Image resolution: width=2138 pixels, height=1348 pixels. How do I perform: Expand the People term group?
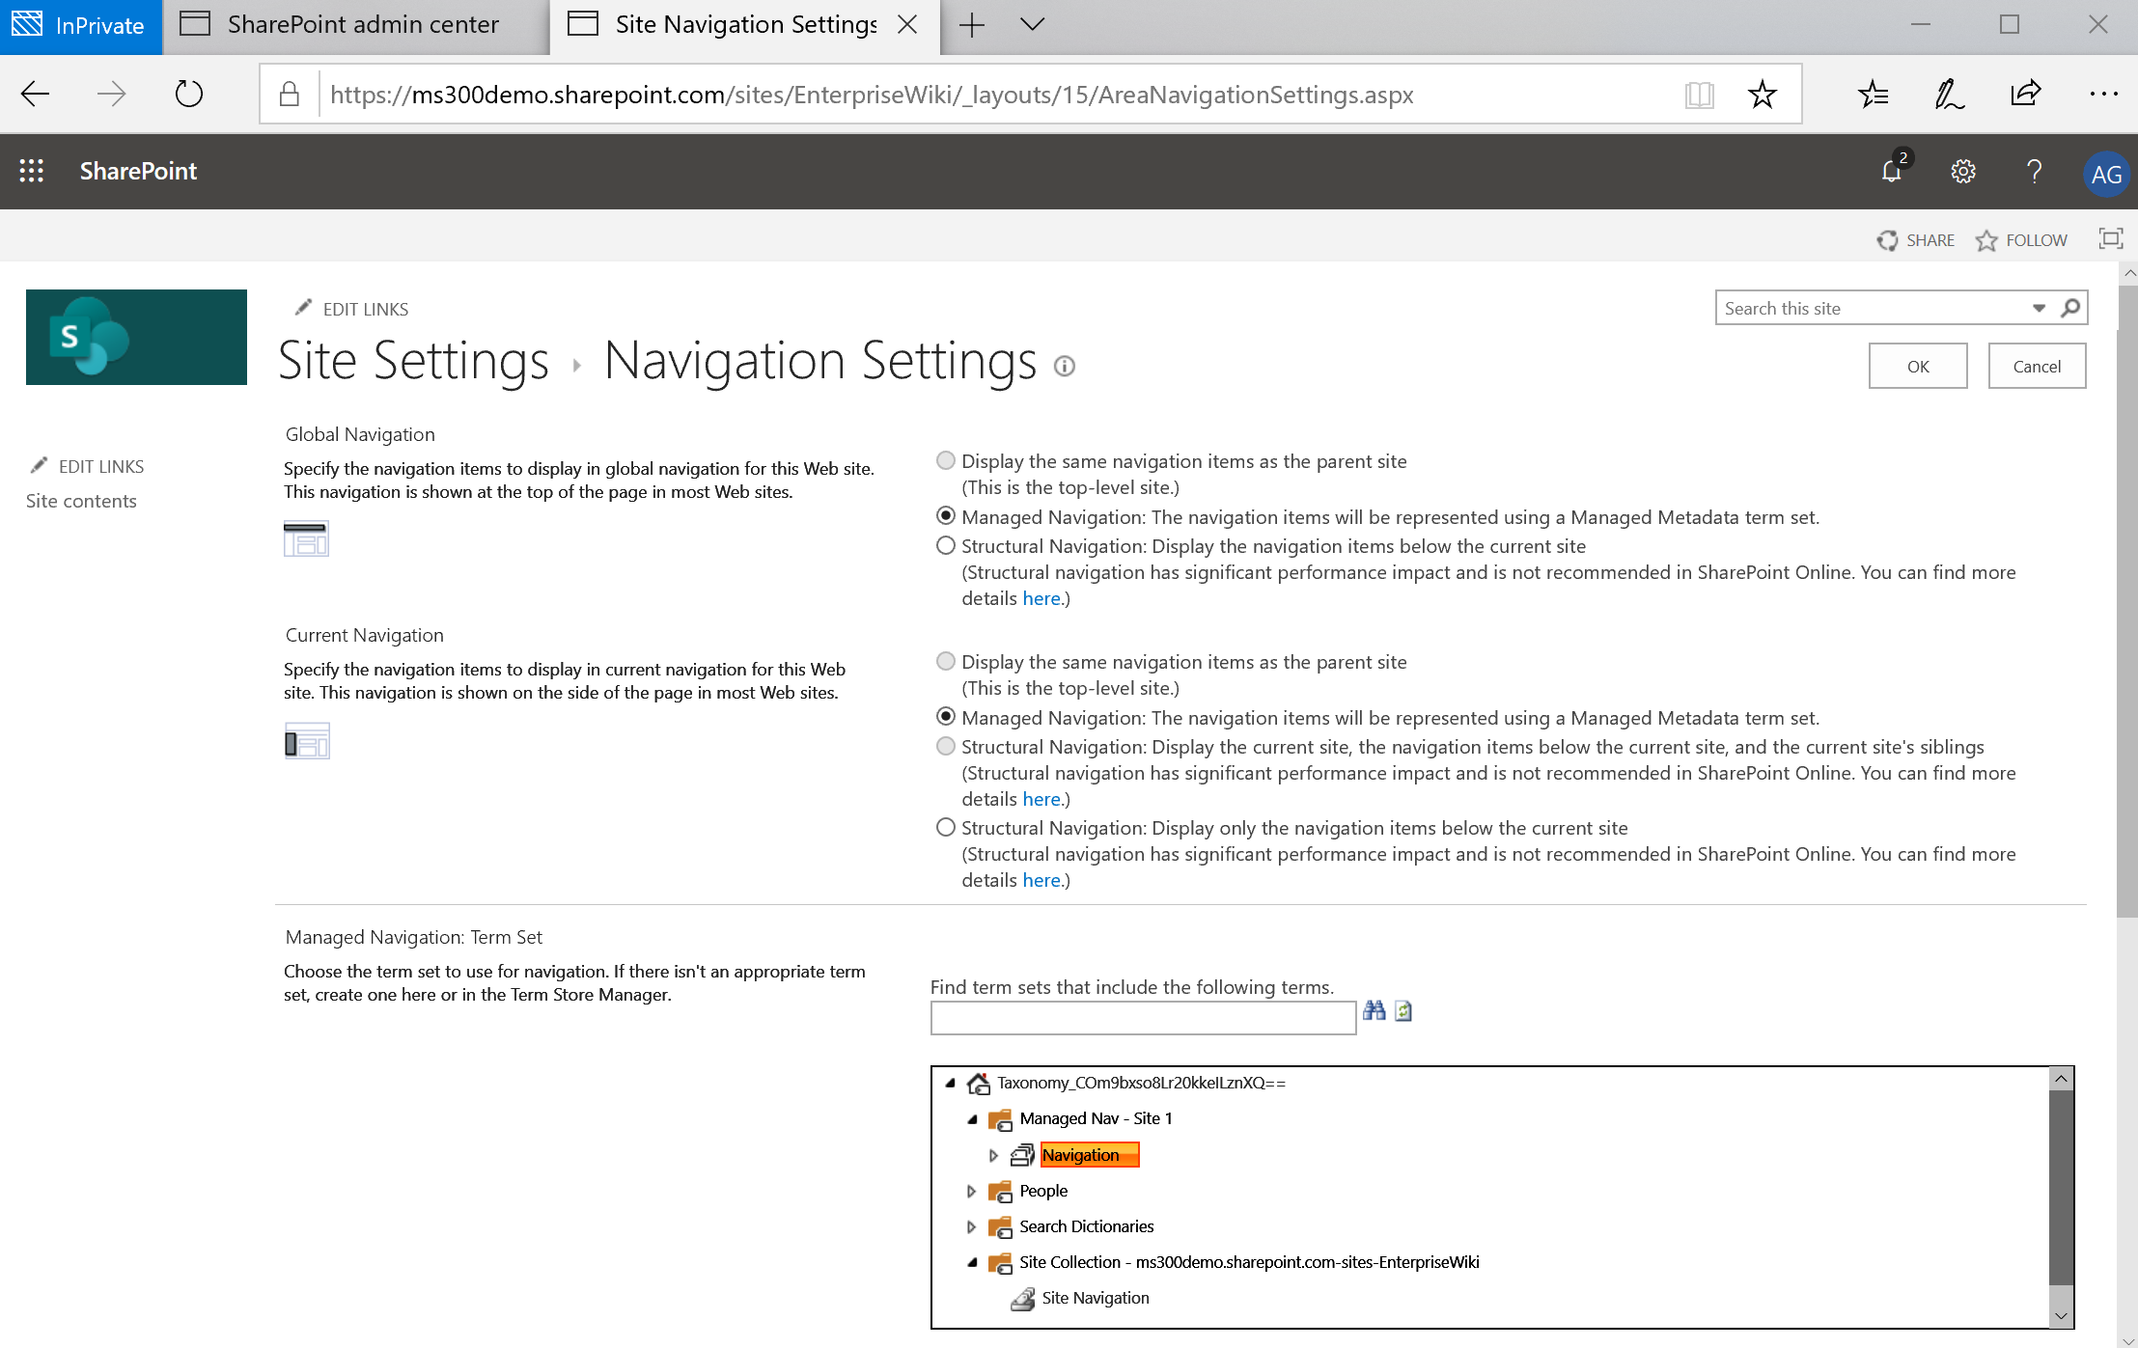971,1191
